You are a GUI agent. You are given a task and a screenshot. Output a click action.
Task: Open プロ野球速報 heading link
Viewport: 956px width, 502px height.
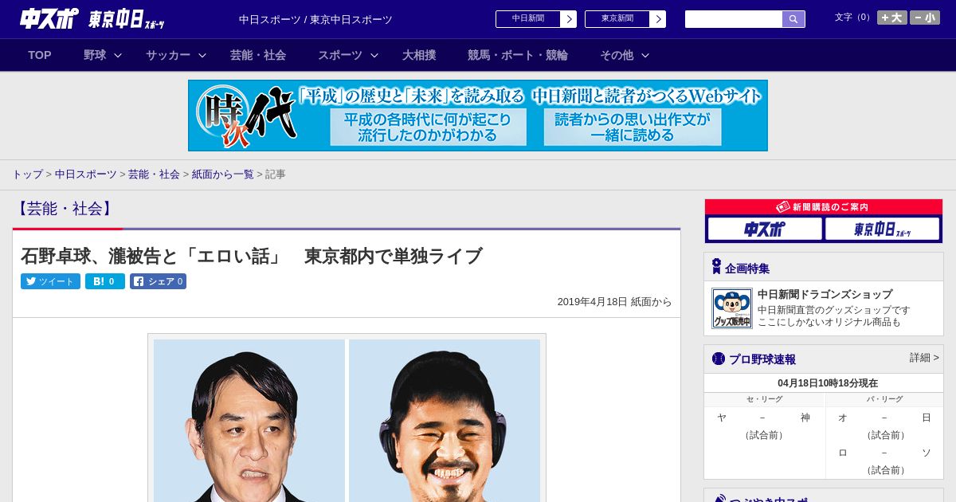(x=762, y=359)
